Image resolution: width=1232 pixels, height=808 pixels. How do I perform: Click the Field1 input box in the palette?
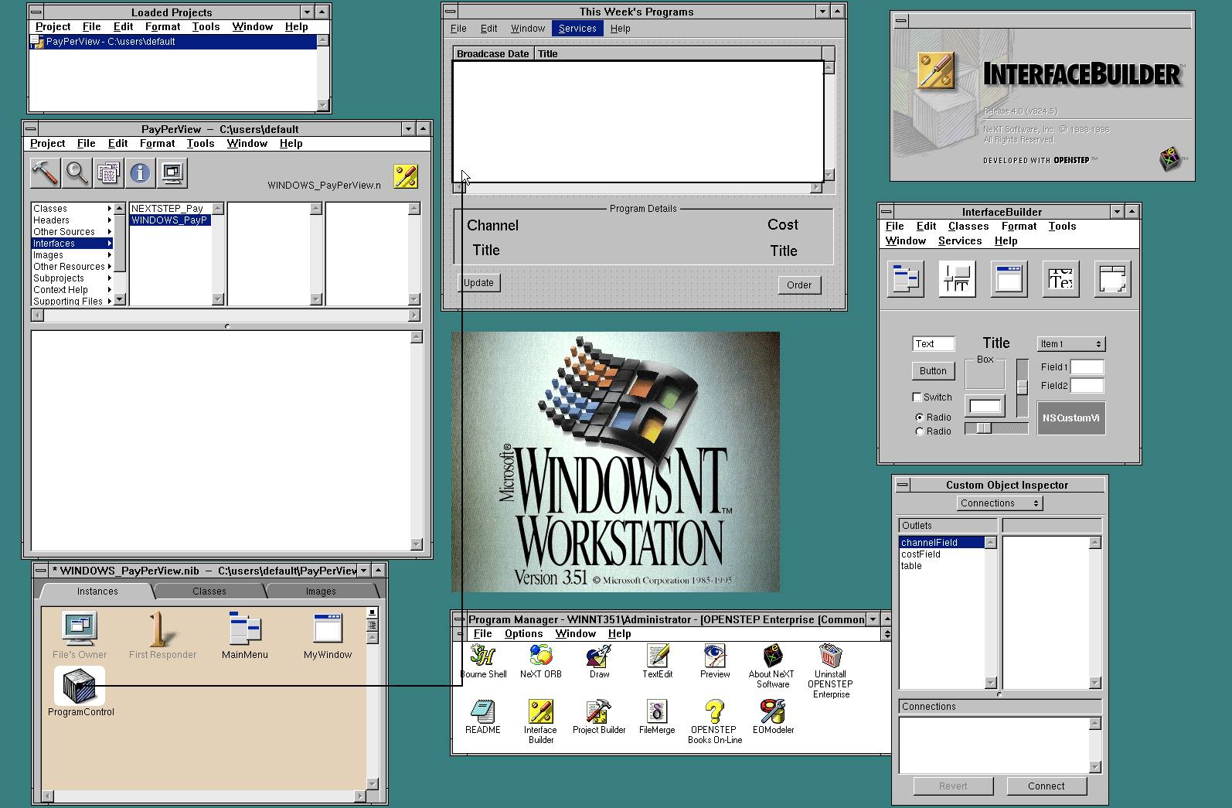[x=1087, y=367]
